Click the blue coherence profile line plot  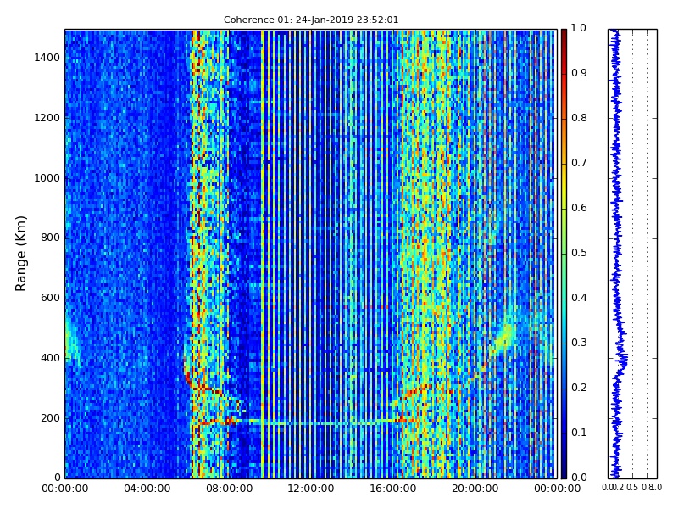coord(616,254)
